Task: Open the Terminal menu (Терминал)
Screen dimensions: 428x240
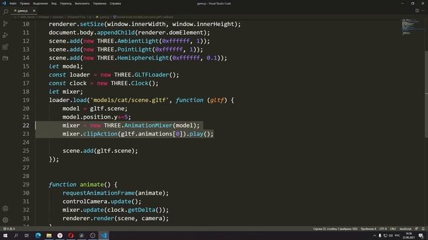Action: pos(100,3)
